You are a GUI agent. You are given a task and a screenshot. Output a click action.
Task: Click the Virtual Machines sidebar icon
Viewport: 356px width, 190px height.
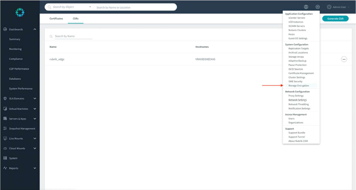pos(5,109)
